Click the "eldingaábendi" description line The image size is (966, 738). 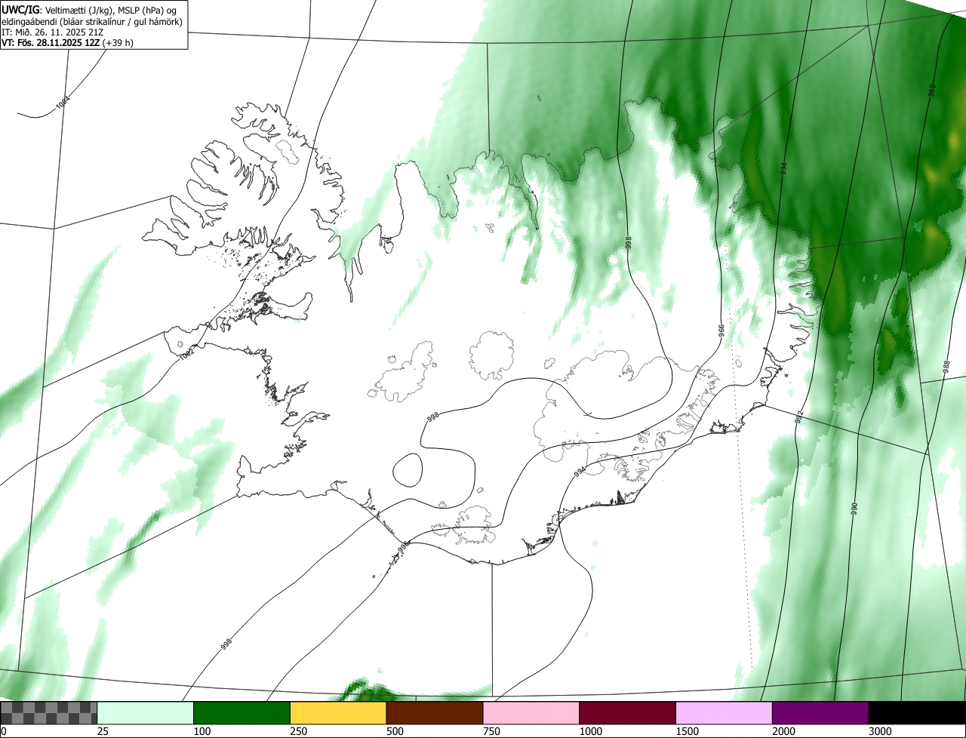click(x=91, y=21)
